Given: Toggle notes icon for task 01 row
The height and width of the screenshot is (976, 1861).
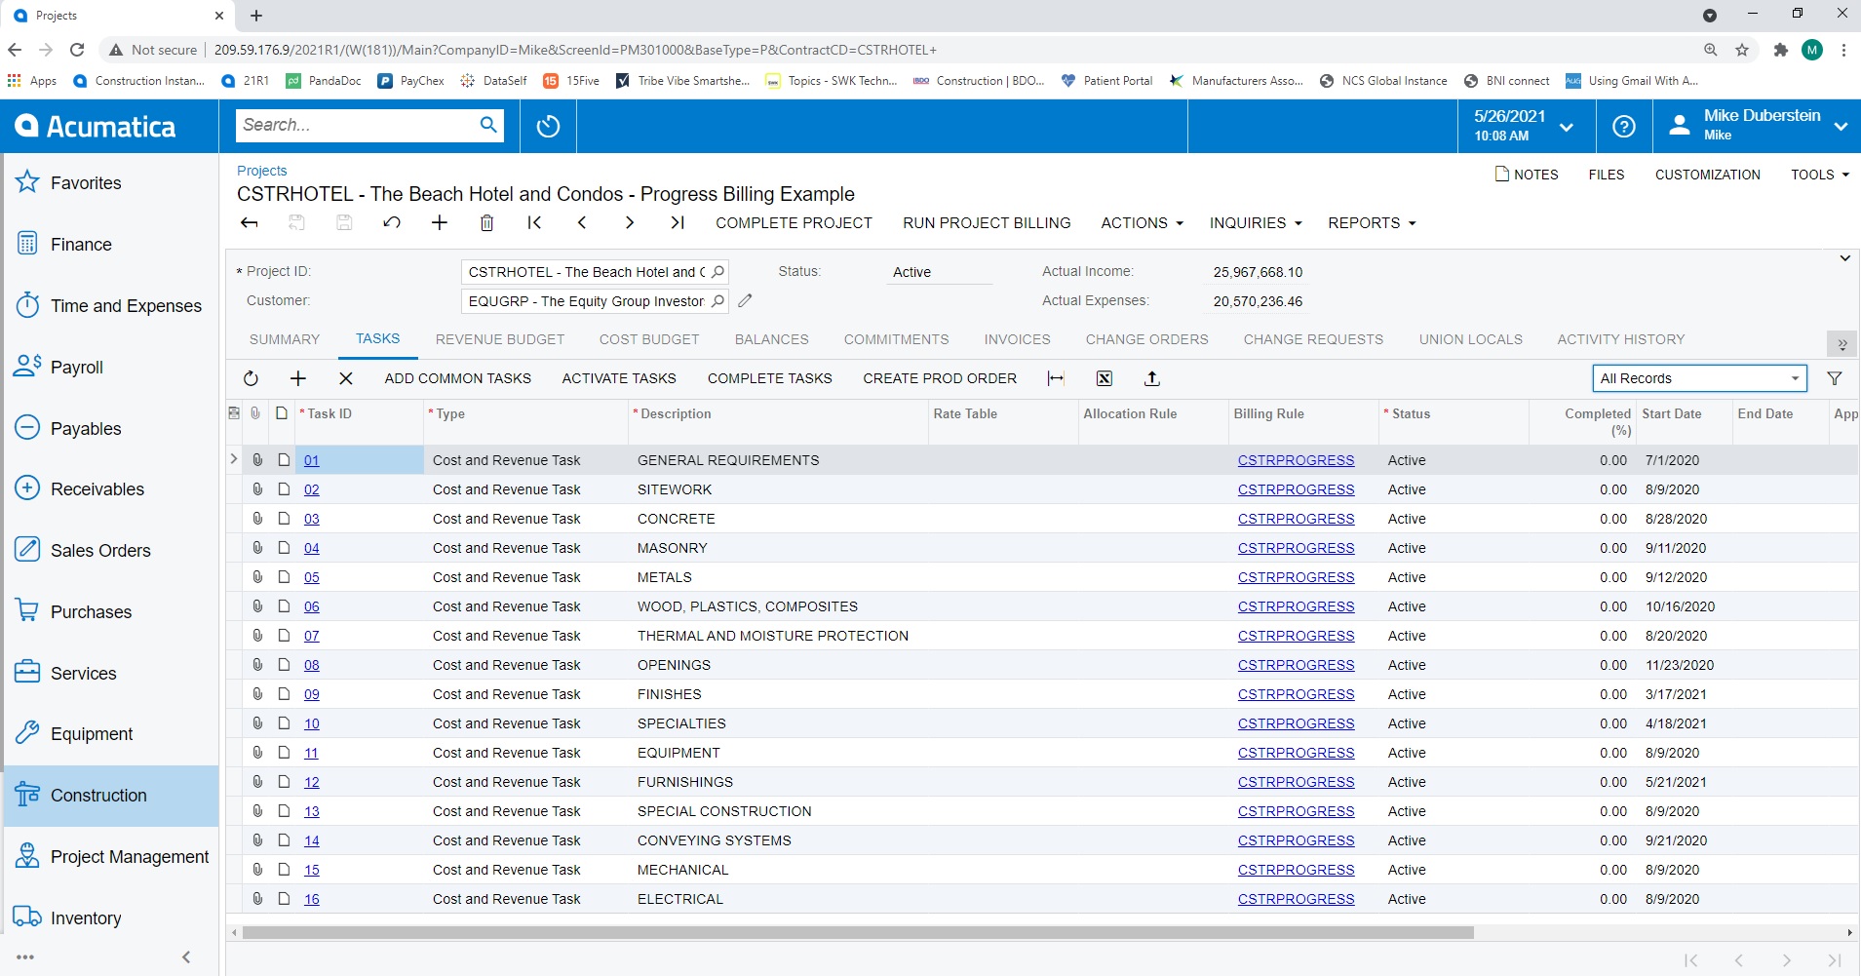Looking at the screenshot, I should pyautogui.click(x=284, y=460).
